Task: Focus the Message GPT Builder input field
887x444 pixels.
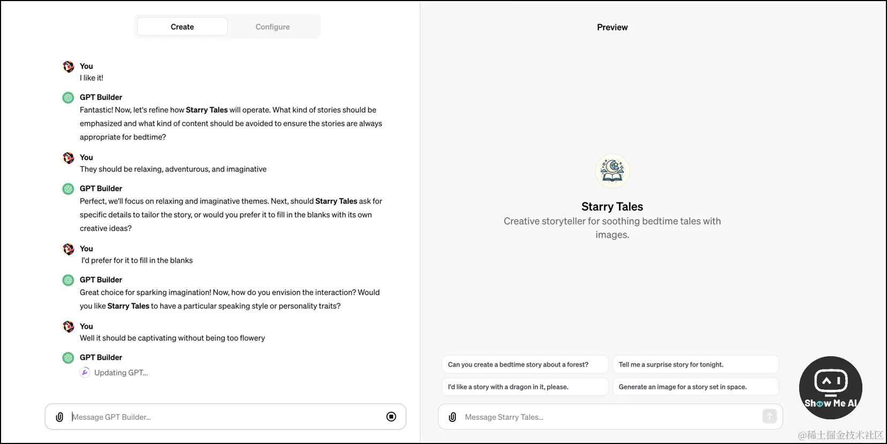Action: 225,417
